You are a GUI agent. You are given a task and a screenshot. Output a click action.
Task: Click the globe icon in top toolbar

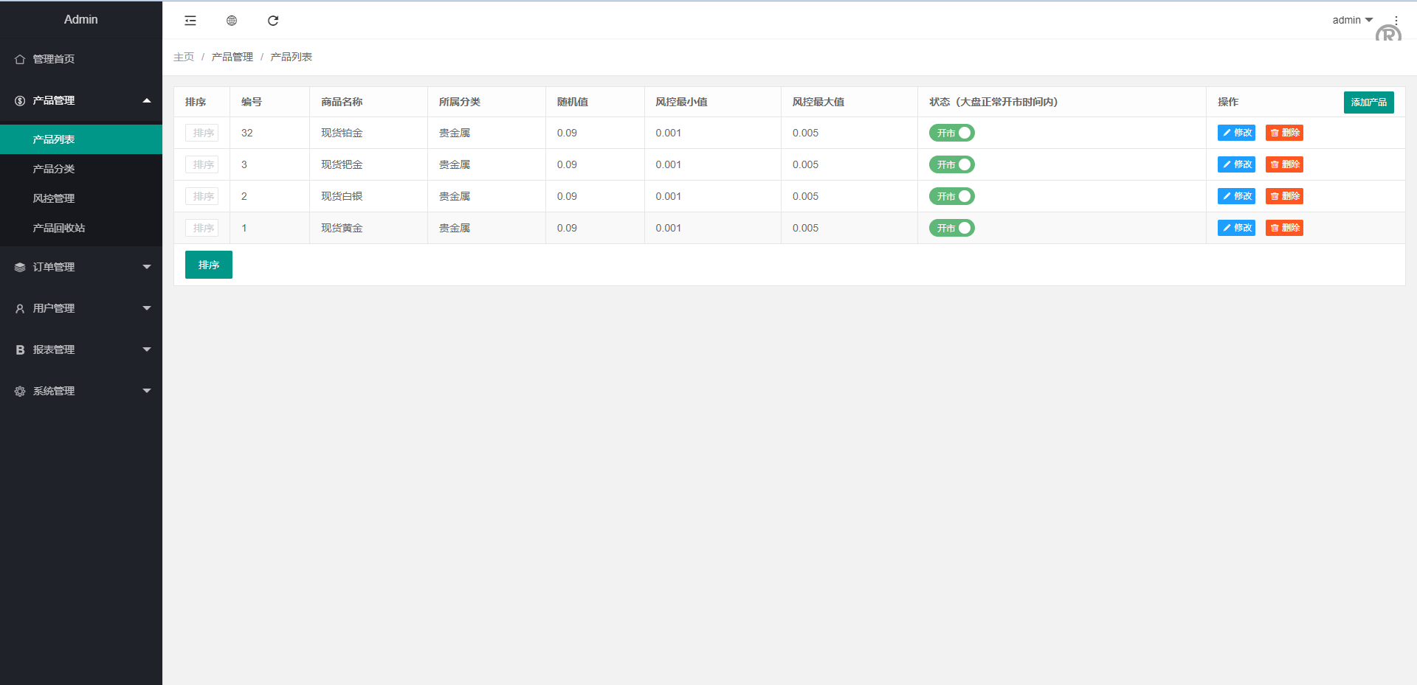click(x=232, y=21)
